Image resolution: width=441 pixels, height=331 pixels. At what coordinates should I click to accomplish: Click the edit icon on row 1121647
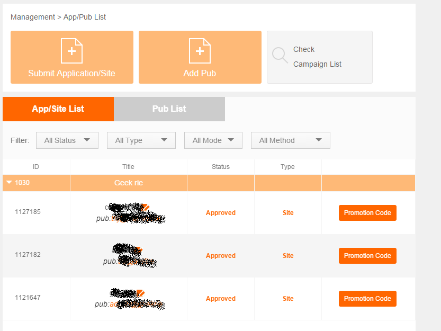point(141,292)
